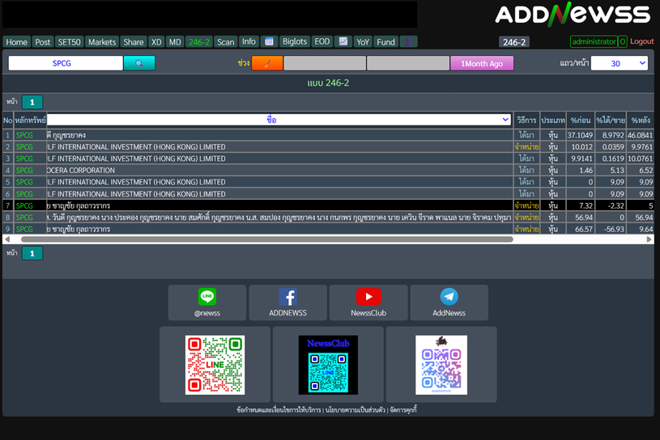Open the LINE @newss link
The image size is (660, 440).
click(207, 302)
